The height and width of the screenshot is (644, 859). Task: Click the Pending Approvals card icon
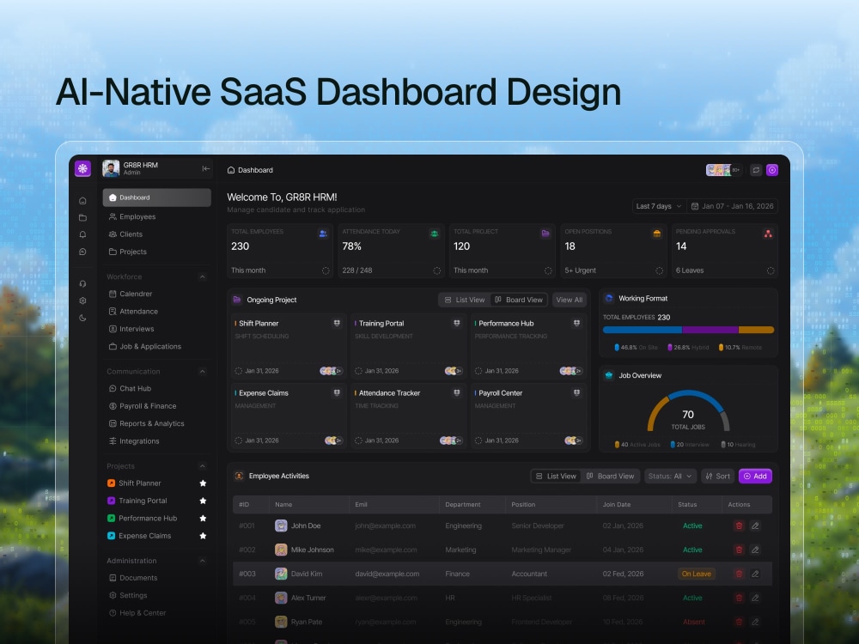[x=768, y=234]
